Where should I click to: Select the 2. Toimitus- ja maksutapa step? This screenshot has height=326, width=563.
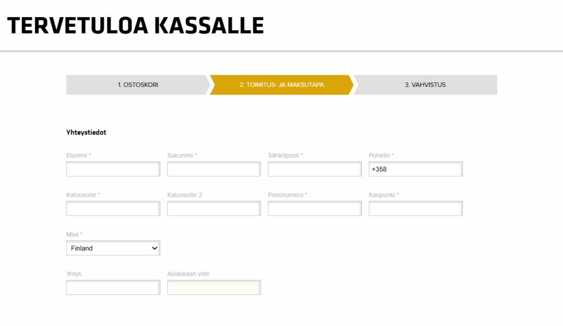point(281,85)
